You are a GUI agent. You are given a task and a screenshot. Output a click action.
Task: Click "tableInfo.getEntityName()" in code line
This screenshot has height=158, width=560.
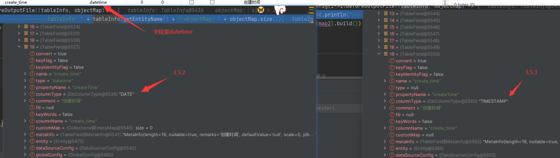[x=131, y=19]
